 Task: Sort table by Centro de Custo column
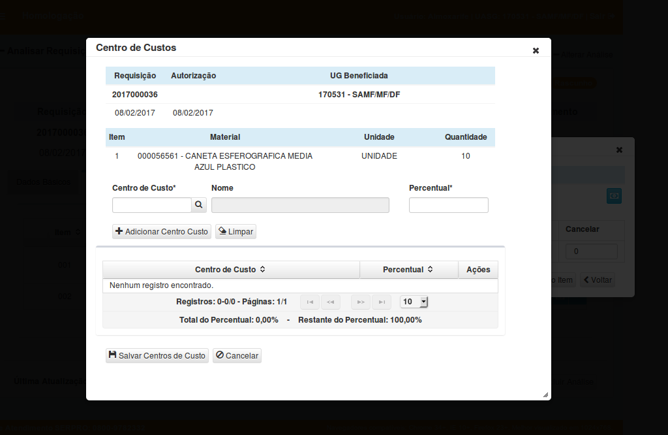(230, 270)
